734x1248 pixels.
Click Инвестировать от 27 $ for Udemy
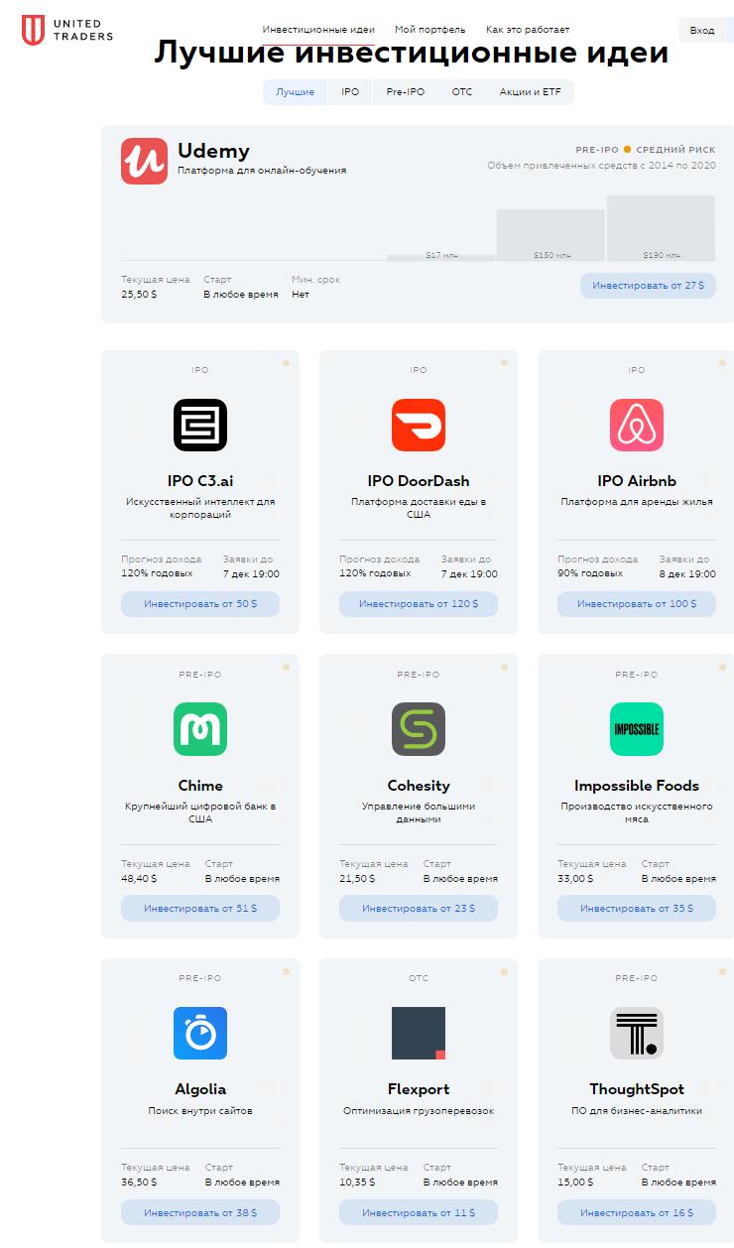(648, 286)
